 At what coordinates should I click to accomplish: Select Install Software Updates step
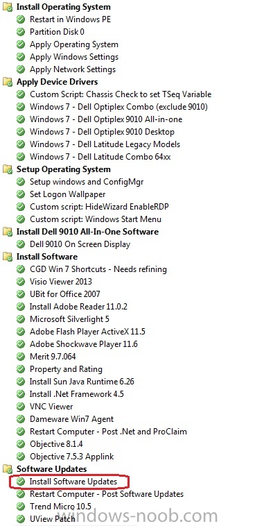click(73, 482)
